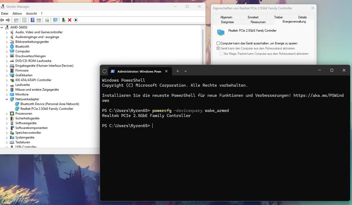Click the Back arrow in Geräte-Manager toolbar
Viewport: 352px width, 205px height.
point(2,20)
